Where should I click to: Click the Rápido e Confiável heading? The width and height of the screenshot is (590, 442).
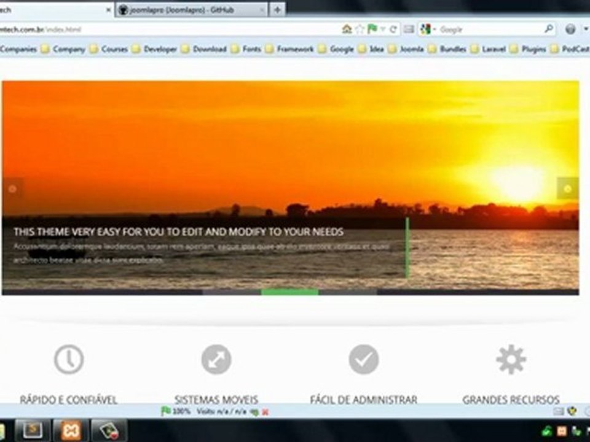click(69, 400)
